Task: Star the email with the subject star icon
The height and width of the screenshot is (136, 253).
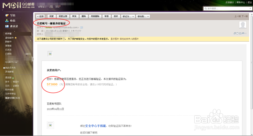Action: (68, 23)
